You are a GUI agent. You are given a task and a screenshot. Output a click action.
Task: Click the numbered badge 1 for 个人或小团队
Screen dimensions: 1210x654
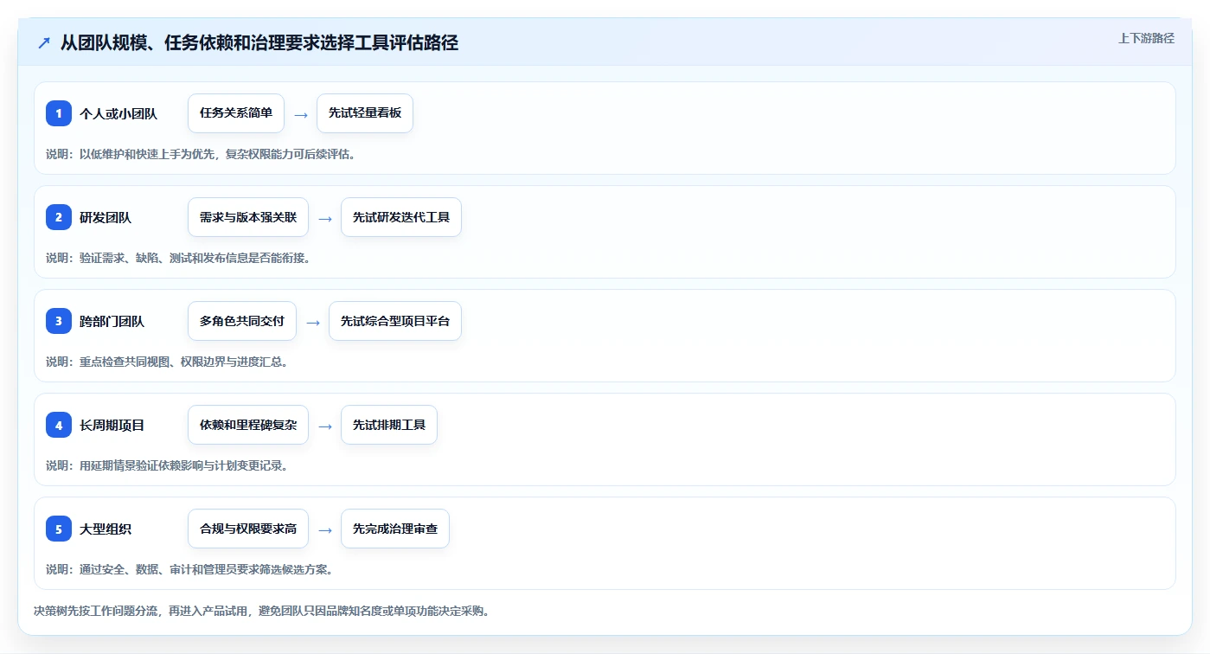[x=59, y=113]
